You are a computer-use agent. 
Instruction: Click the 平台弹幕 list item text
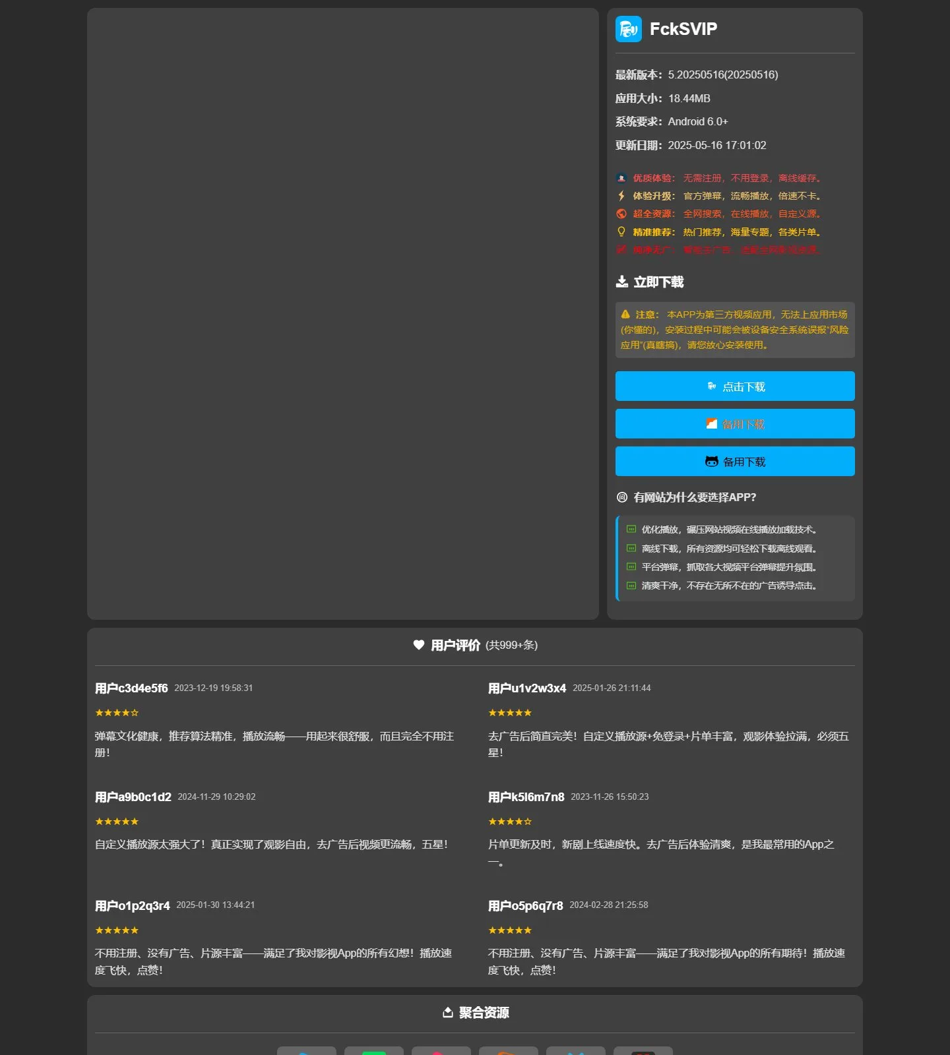tap(731, 567)
